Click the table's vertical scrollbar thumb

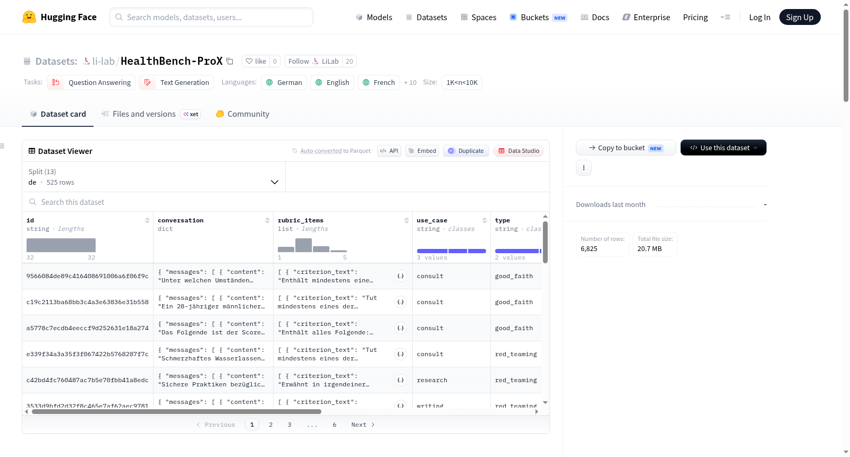545,242
